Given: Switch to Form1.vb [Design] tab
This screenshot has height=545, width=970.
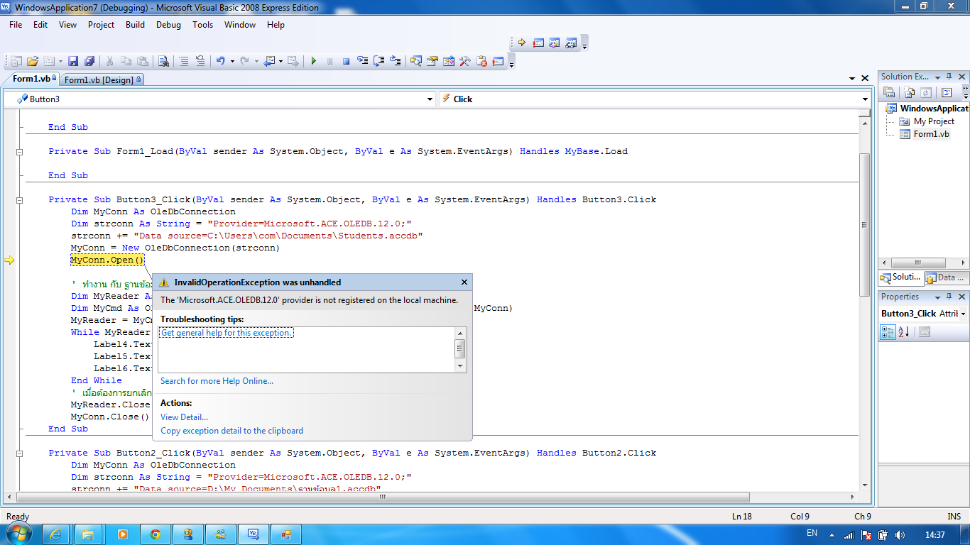Looking at the screenshot, I should pos(102,79).
